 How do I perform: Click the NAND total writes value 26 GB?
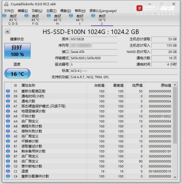[164, 52]
